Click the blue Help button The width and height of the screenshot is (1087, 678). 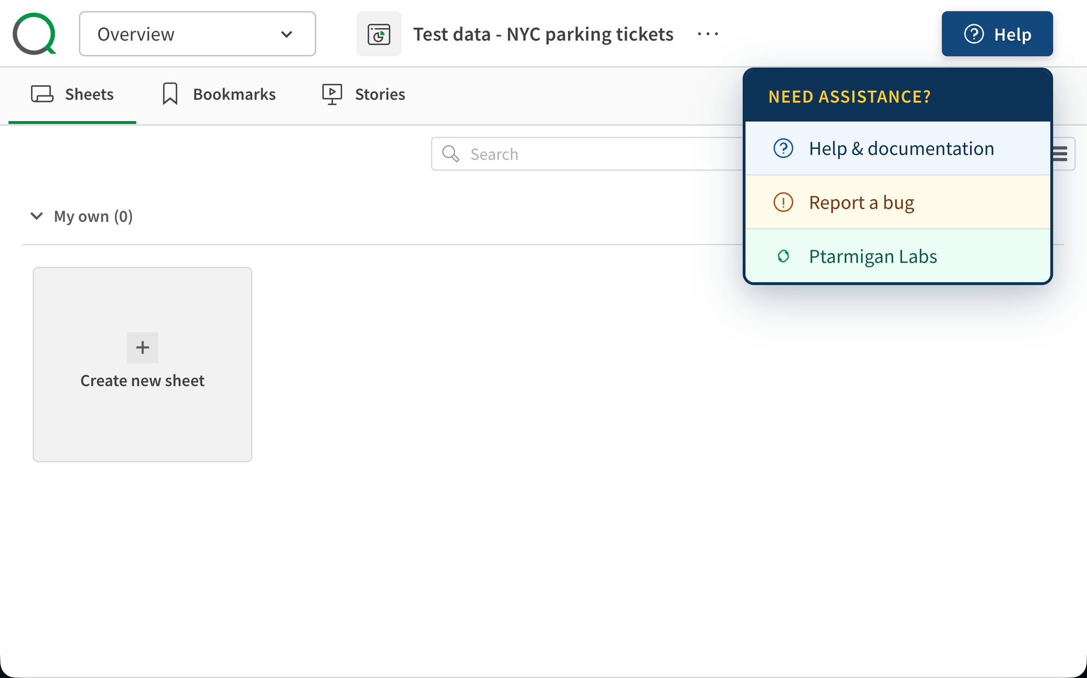pyautogui.click(x=997, y=34)
